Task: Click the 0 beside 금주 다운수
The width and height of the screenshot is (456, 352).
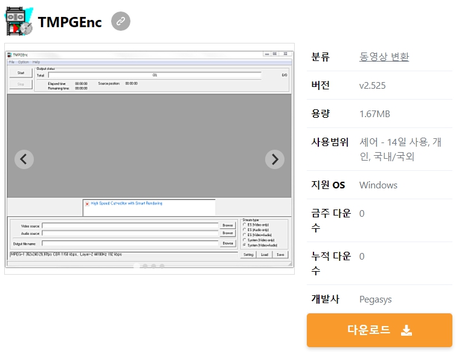Action: coord(362,214)
